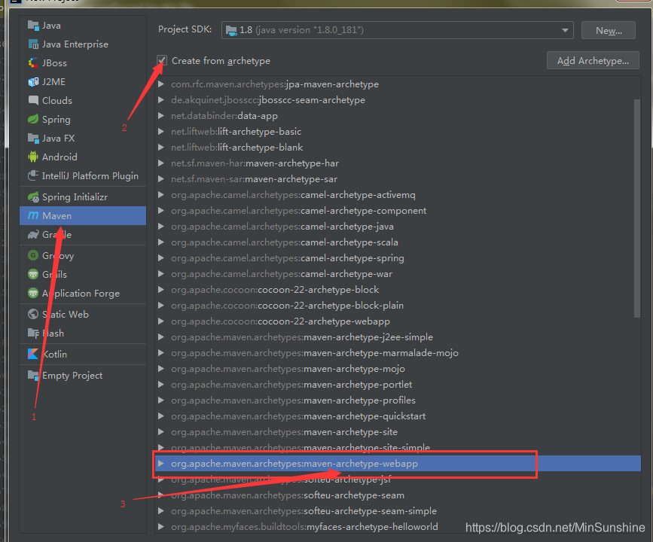Expand the lift-archetype-basic entry
653x542 pixels.
click(160, 132)
